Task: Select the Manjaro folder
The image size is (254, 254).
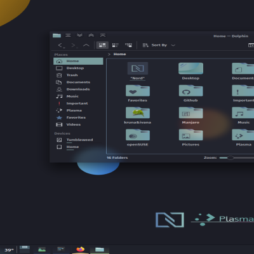Action: click(190, 112)
